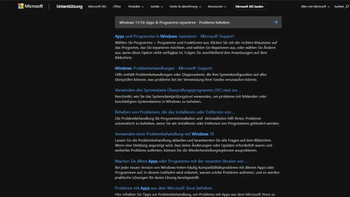Expand the Produkte dropdown
350x197 pixels.
point(136,7)
